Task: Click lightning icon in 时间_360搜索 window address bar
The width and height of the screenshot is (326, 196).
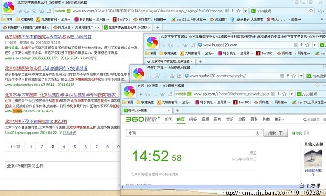Action: tap(279, 94)
